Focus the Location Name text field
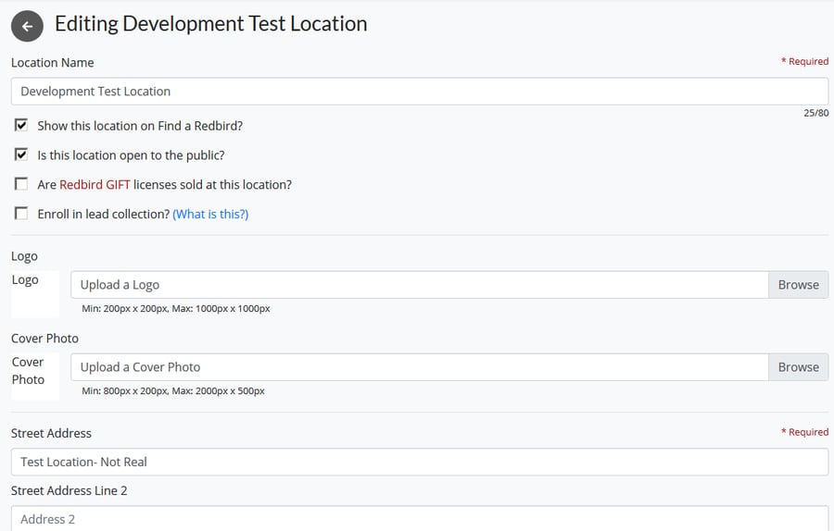 point(419,92)
